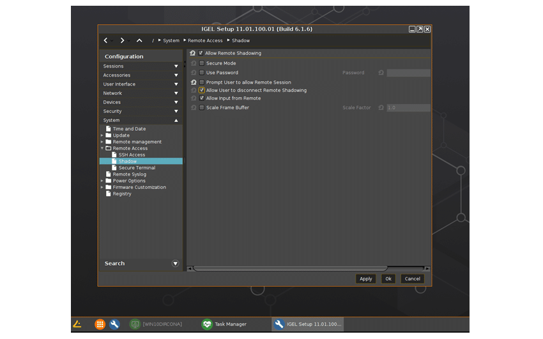The height and width of the screenshot is (339, 543).
Task: Reset Allow Remote Shadowing to default icon
Action: [193, 53]
